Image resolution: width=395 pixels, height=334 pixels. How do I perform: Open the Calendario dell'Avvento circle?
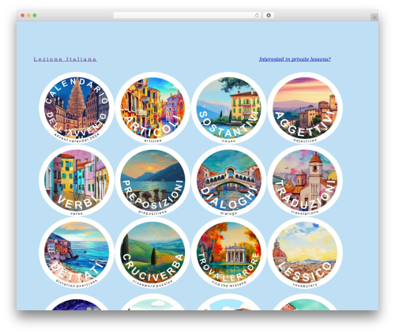point(77,108)
